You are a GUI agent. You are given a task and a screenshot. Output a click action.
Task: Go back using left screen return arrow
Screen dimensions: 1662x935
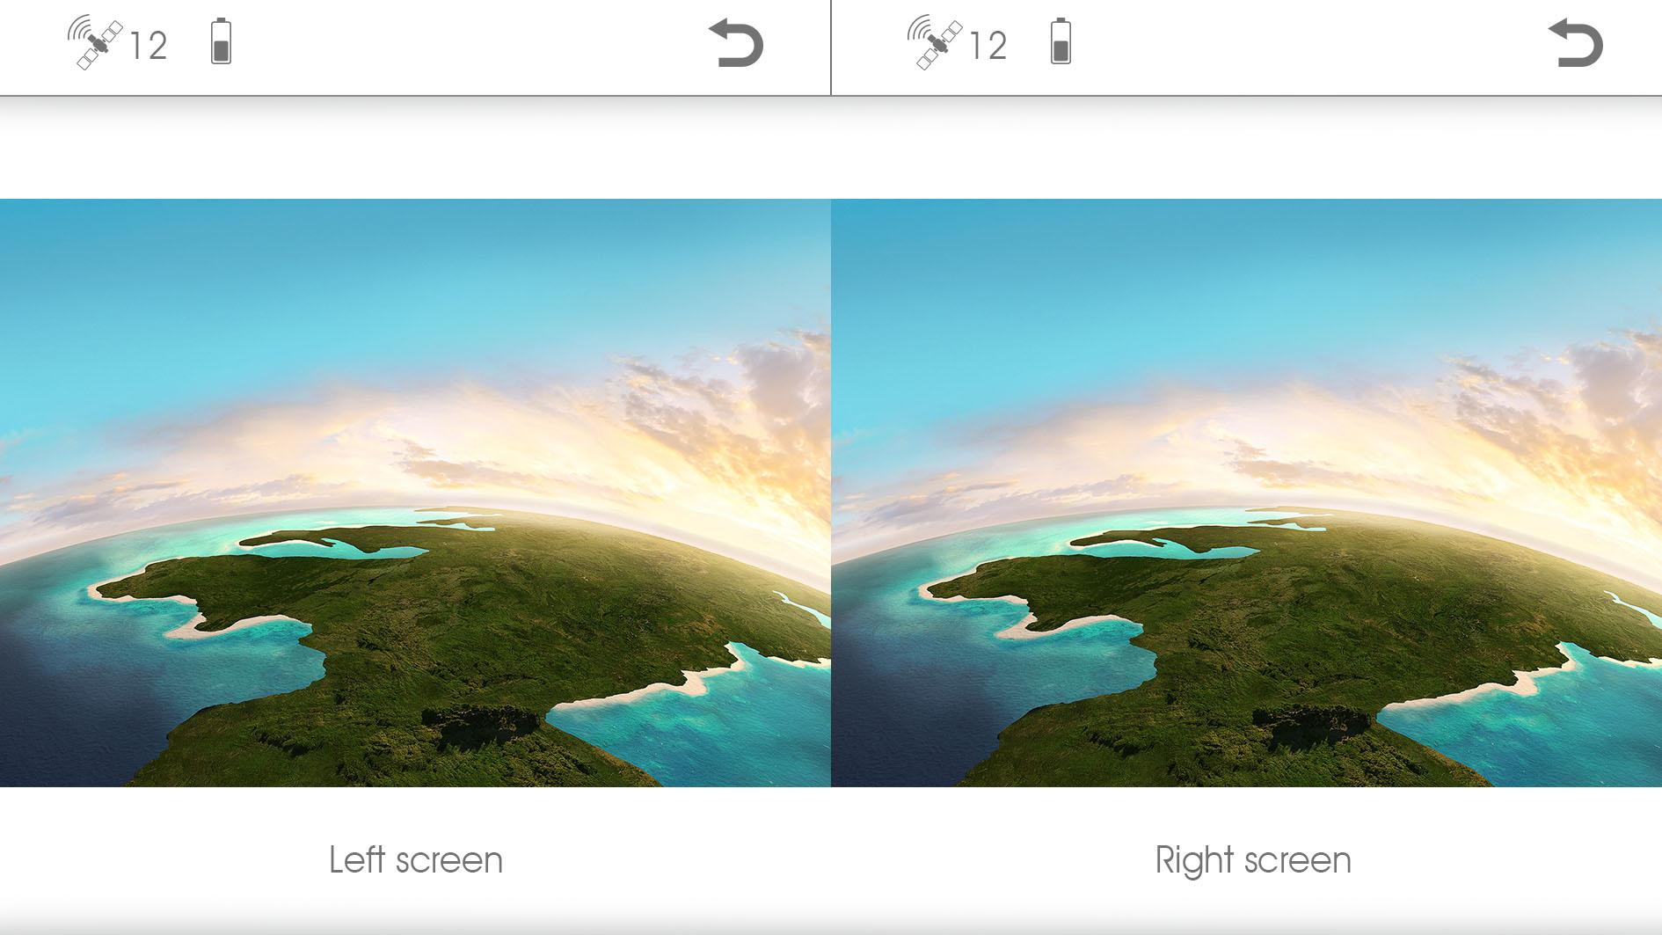pyautogui.click(x=736, y=43)
